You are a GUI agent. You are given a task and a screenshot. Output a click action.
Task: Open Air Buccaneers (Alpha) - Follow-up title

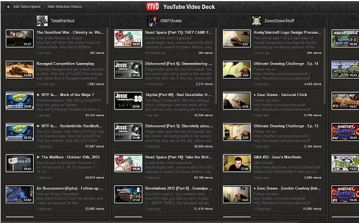(x=70, y=188)
